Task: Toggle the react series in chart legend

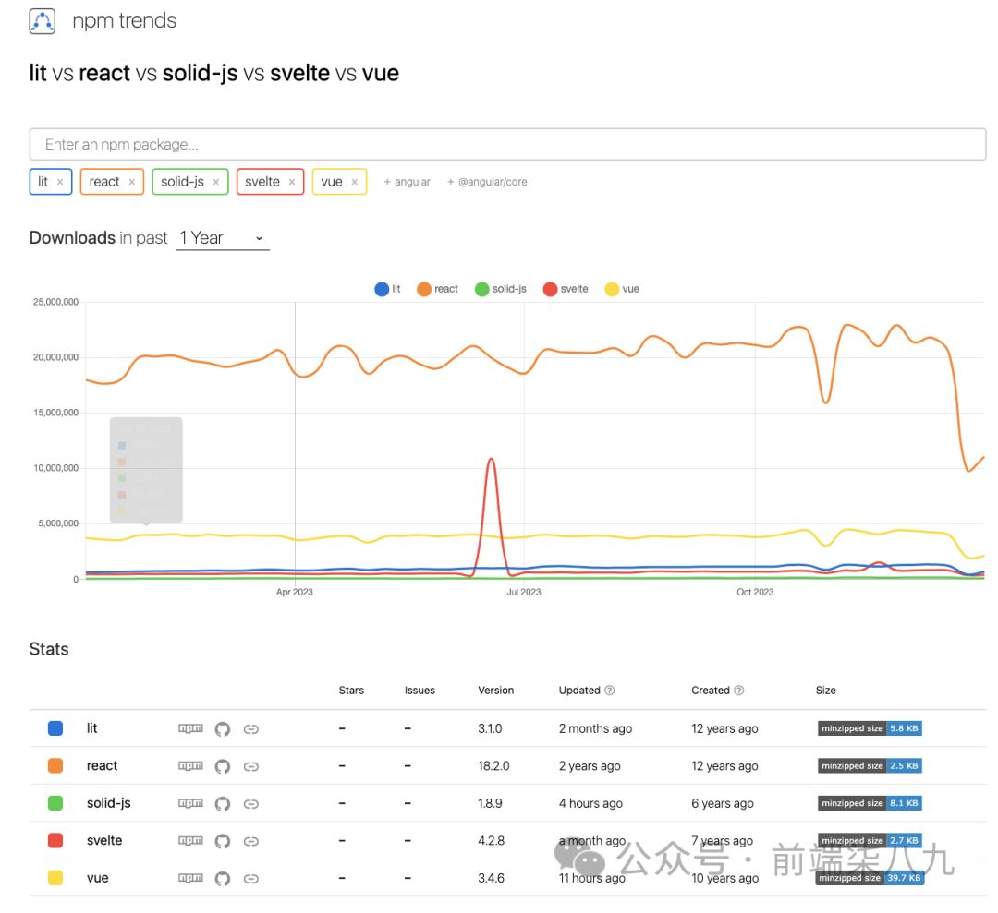Action: coord(438,289)
